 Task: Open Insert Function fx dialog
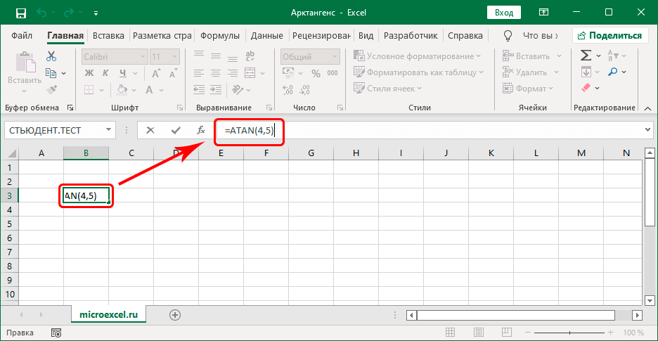200,130
